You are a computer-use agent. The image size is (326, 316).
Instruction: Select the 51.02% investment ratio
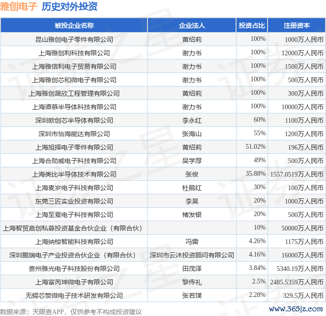click(x=256, y=146)
